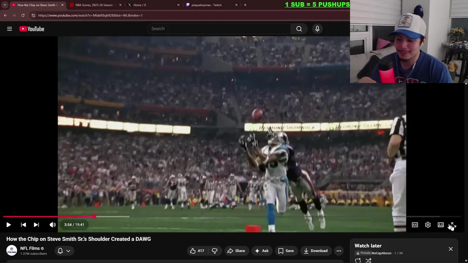Toggle shuffle playlist in Watch later

pyautogui.click(x=369, y=260)
